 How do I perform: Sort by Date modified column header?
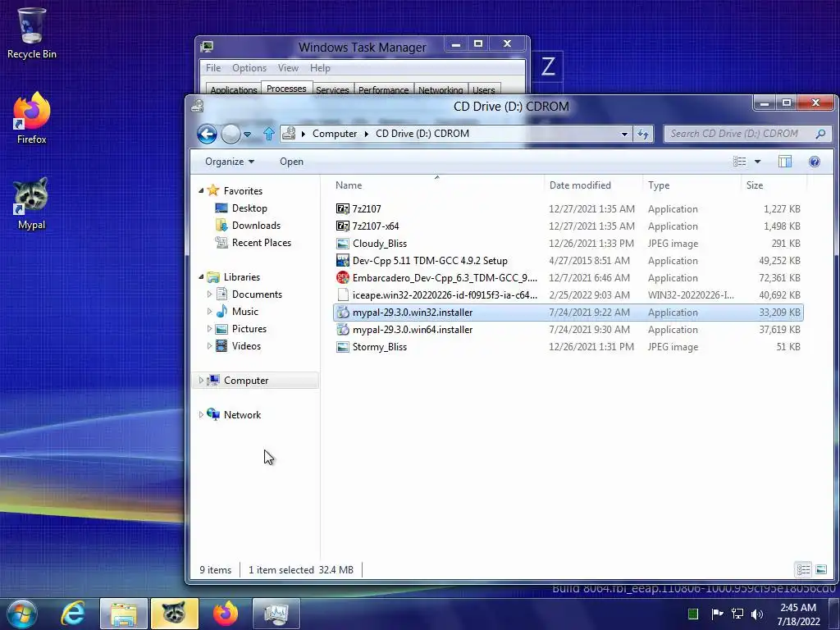pyautogui.click(x=593, y=185)
